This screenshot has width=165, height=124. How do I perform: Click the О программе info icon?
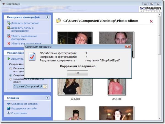[9, 113]
